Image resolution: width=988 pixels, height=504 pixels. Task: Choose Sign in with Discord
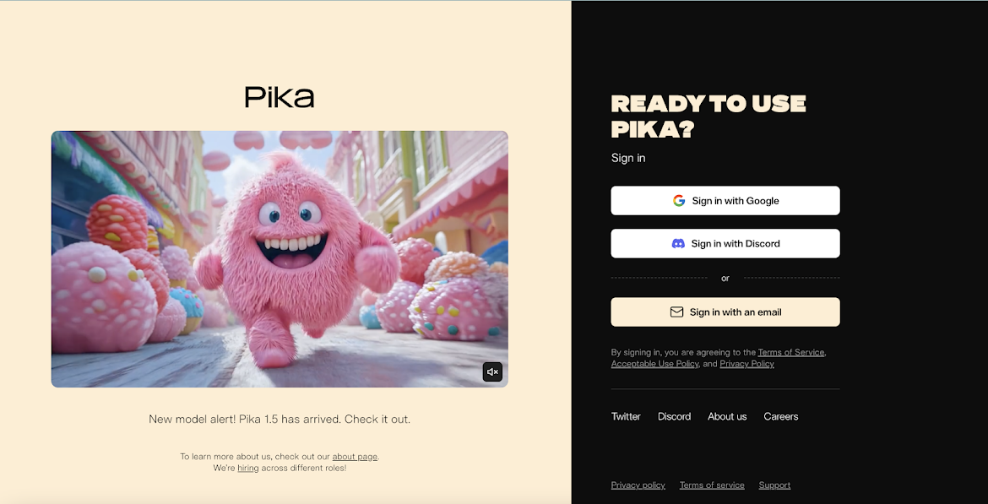725,243
